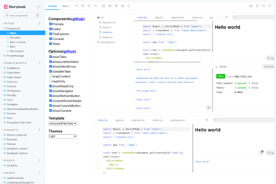Switch to the Docs tab
Screen dimensions: 276x184
coord(65,6)
